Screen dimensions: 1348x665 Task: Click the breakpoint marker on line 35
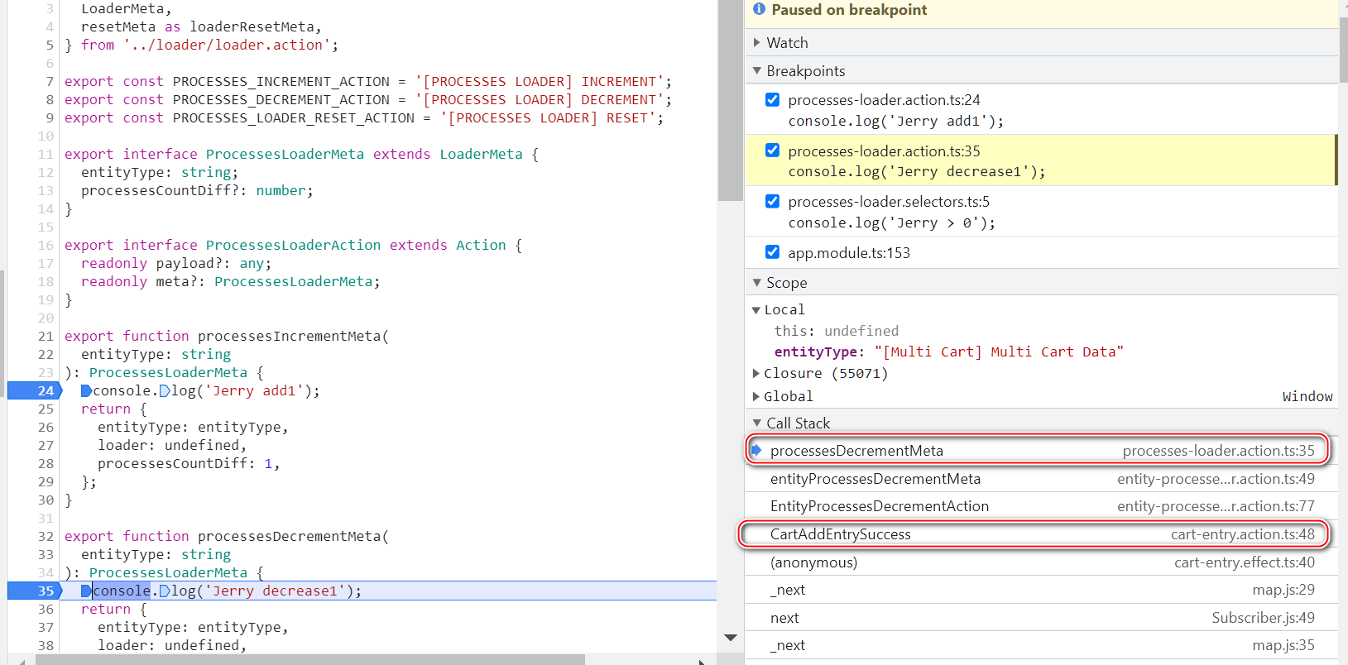35,591
